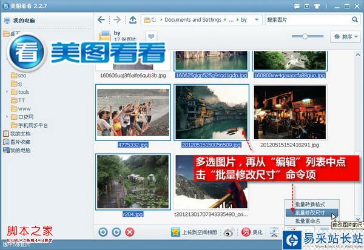The image size is (364, 250).
Task: Select thumbnail 20120515150056509.jpg river town
Action: pyautogui.click(x=212, y=113)
